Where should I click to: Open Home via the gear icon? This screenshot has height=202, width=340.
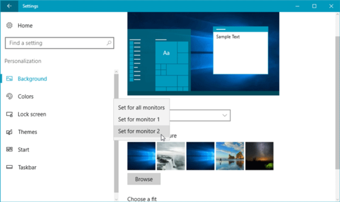pos(9,26)
